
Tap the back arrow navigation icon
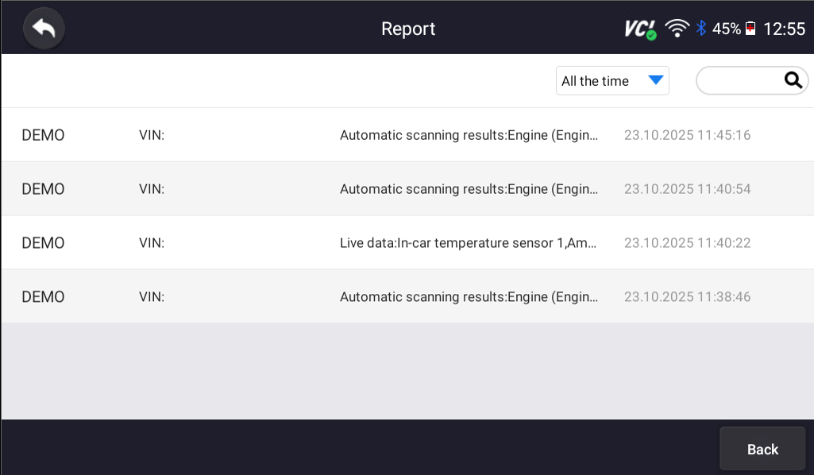[x=44, y=28]
